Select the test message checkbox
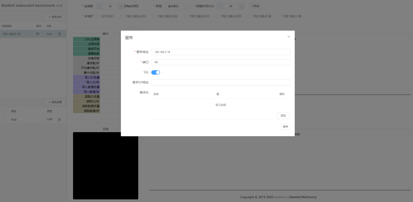 pos(4,120)
